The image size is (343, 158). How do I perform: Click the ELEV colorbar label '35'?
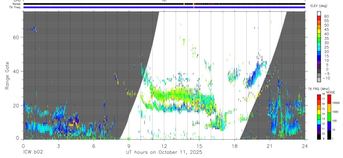[x=327, y=38]
